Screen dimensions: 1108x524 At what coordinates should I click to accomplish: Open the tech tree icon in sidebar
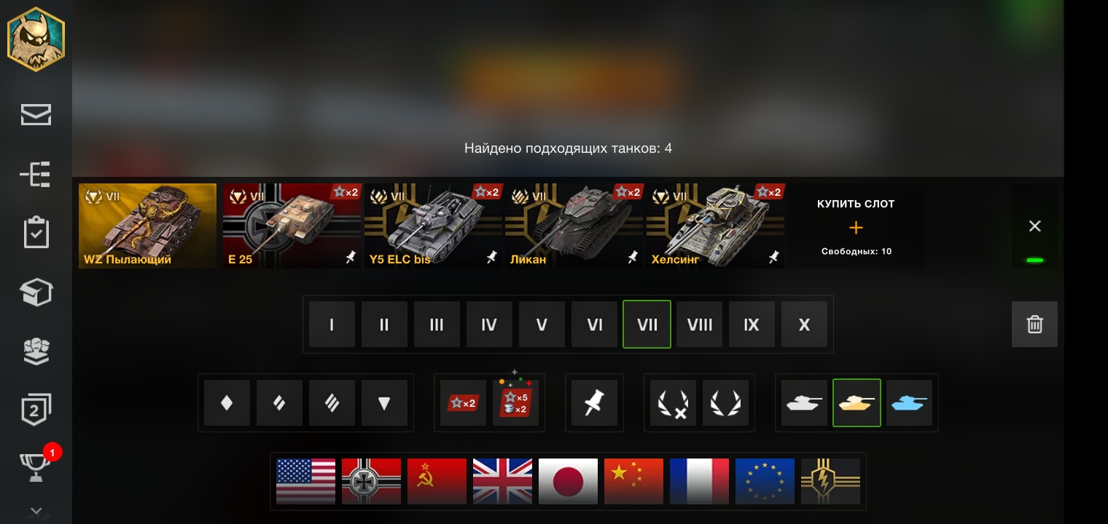[x=36, y=175]
